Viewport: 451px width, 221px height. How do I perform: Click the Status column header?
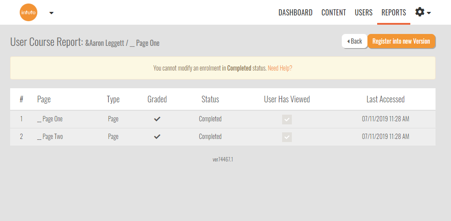tap(210, 99)
